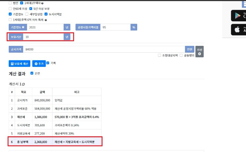Uncheck 도시지역분 checkbox
Screen dimensions: 246x152
(x=46, y=14)
